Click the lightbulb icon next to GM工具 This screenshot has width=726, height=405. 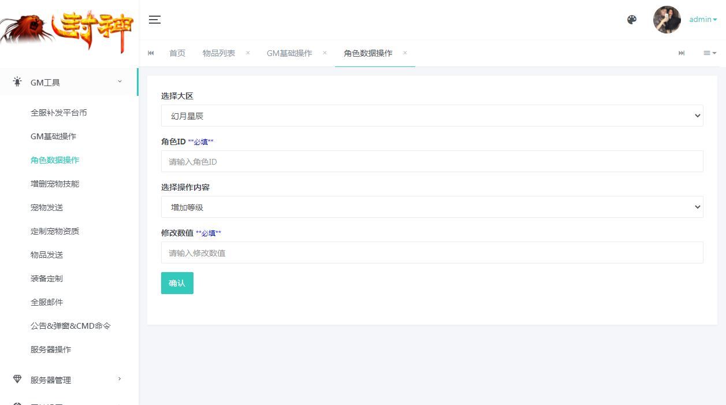[x=16, y=81]
